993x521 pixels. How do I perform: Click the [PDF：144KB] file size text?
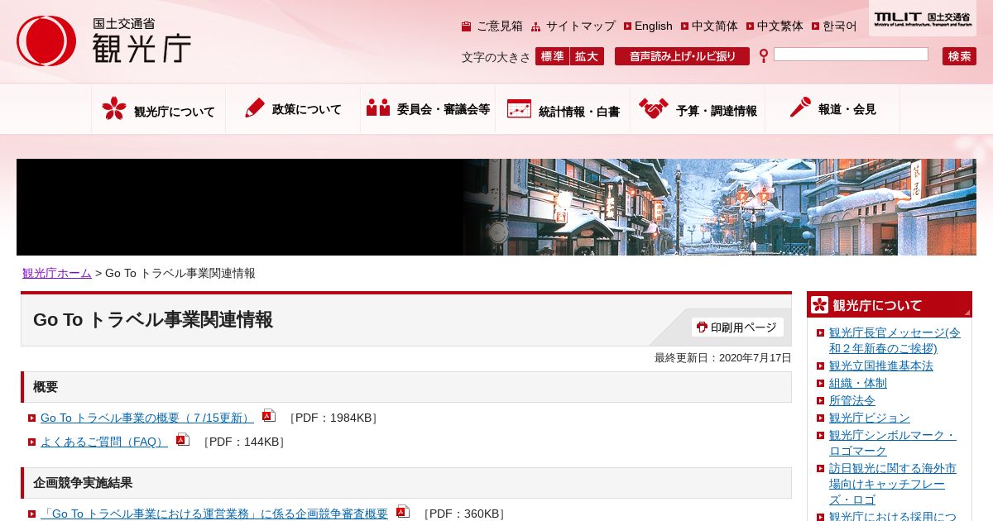(243, 442)
